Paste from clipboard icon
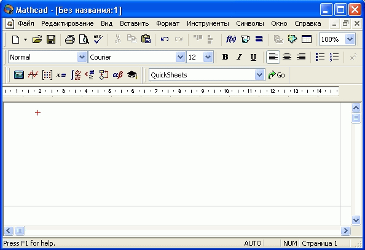This screenshot has height=250, width=365. [146, 39]
